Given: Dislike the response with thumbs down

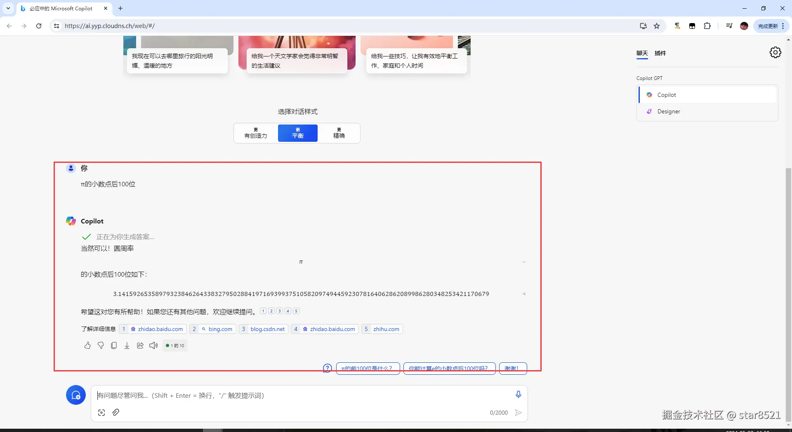Looking at the screenshot, I should 101,345.
